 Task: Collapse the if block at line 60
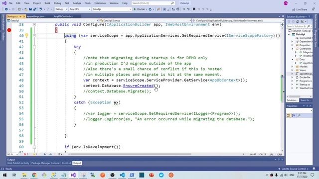[34, 147]
